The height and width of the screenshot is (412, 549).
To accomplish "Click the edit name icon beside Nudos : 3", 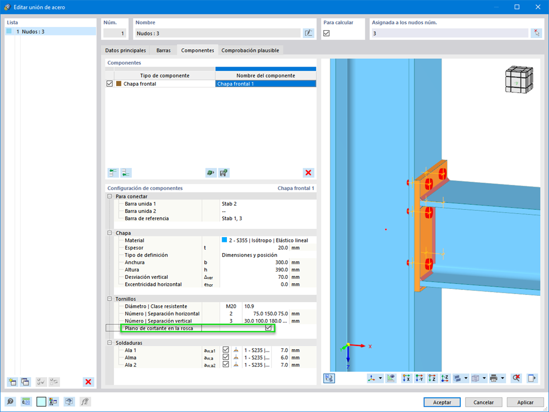I will 308,33.
